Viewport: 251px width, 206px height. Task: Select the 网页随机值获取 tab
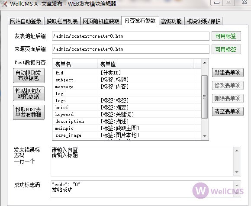[x=101, y=21]
